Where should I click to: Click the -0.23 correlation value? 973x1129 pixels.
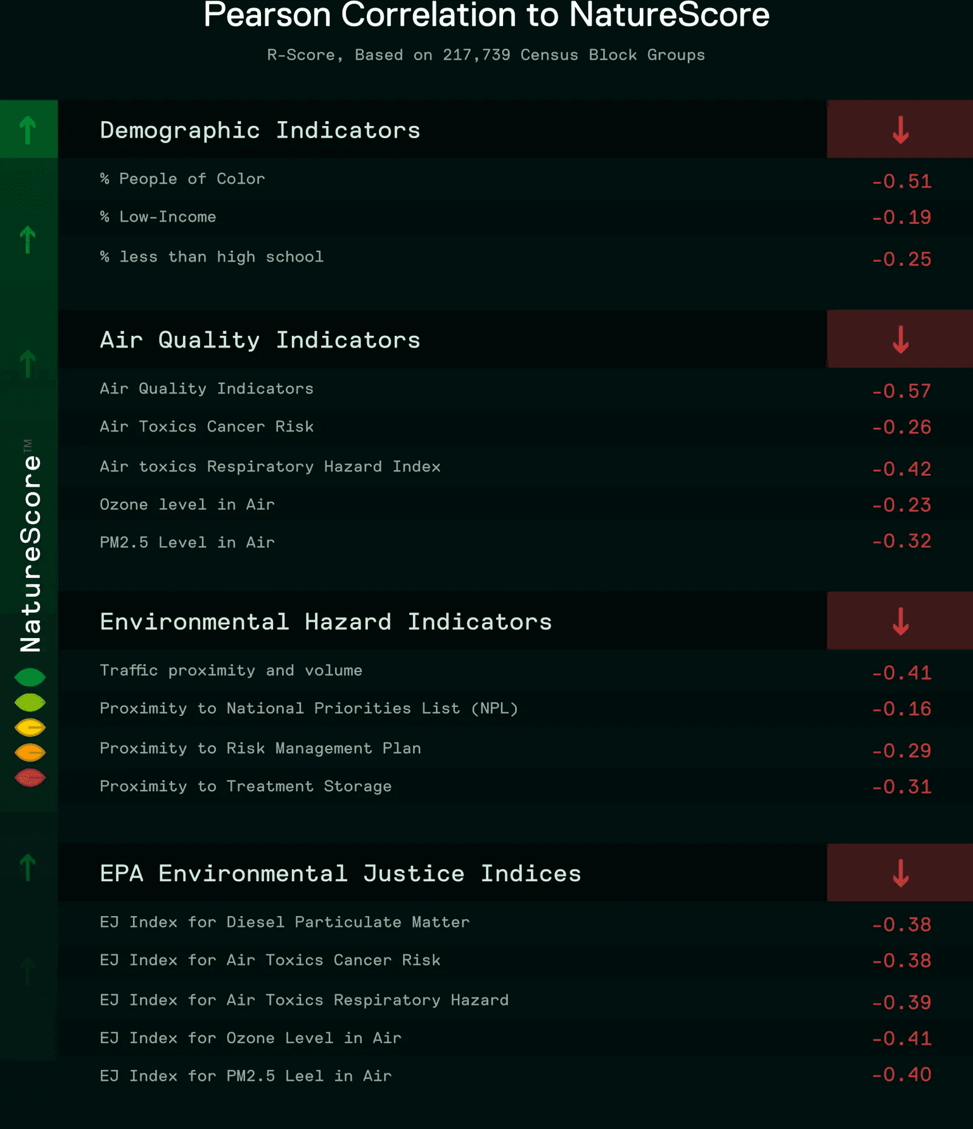[x=901, y=506]
